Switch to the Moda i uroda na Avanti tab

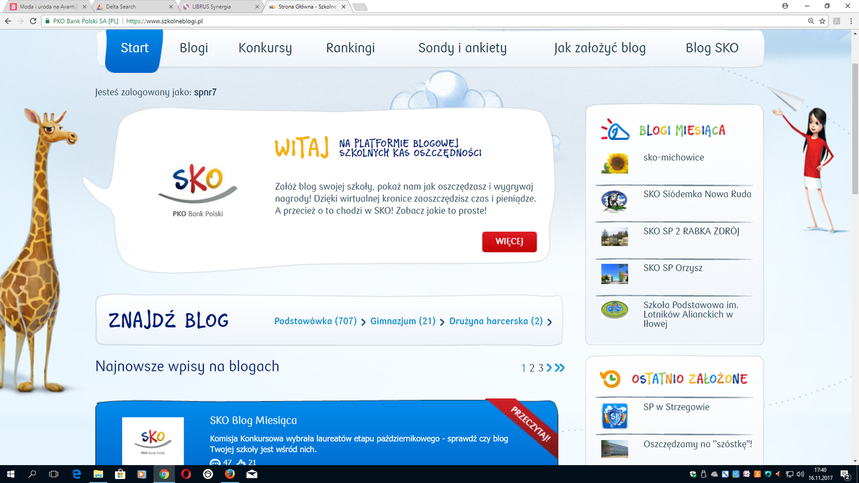coord(48,7)
